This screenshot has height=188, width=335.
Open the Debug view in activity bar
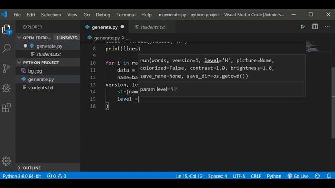click(x=6, y=88)
